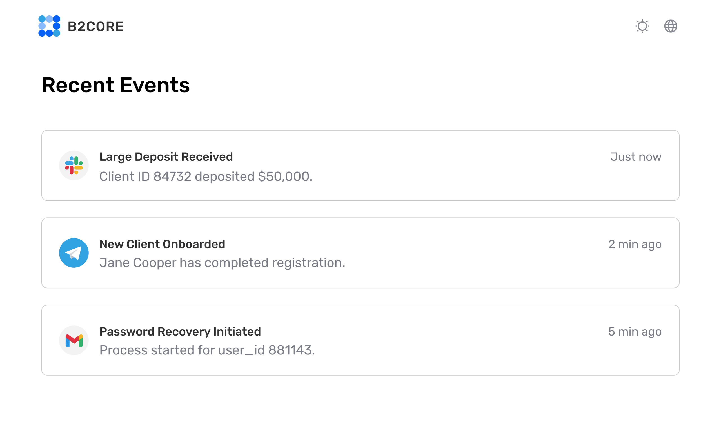Click the B2CORE logo icon
Viewport: 721px width, 436px height.
[x=49, y=26]
